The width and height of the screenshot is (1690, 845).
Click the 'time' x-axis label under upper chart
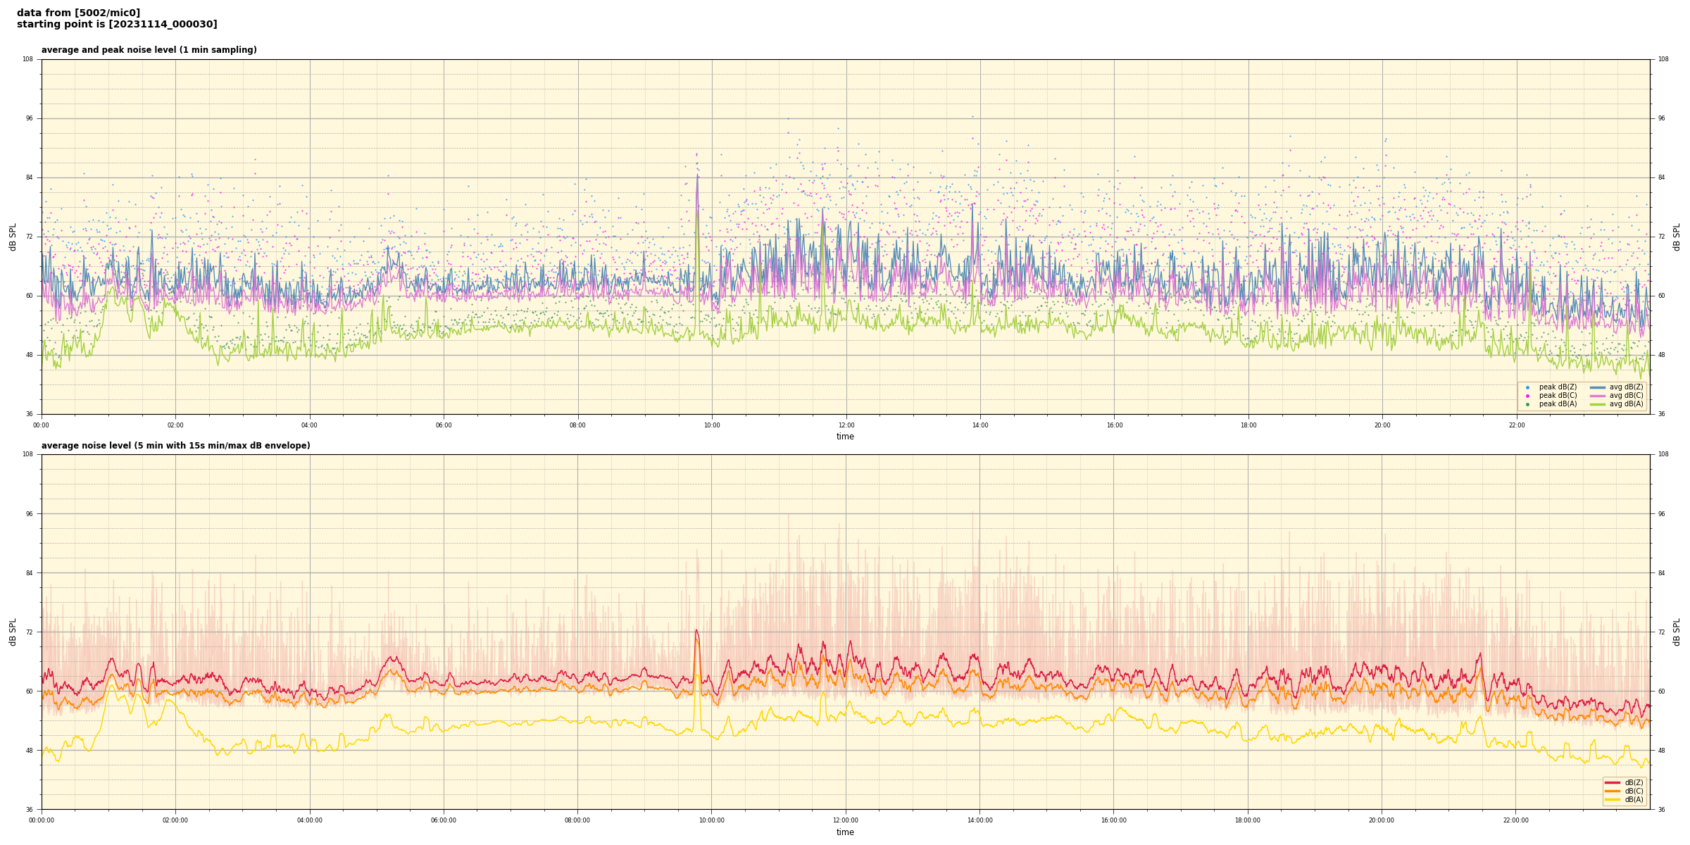click(845, 437)
